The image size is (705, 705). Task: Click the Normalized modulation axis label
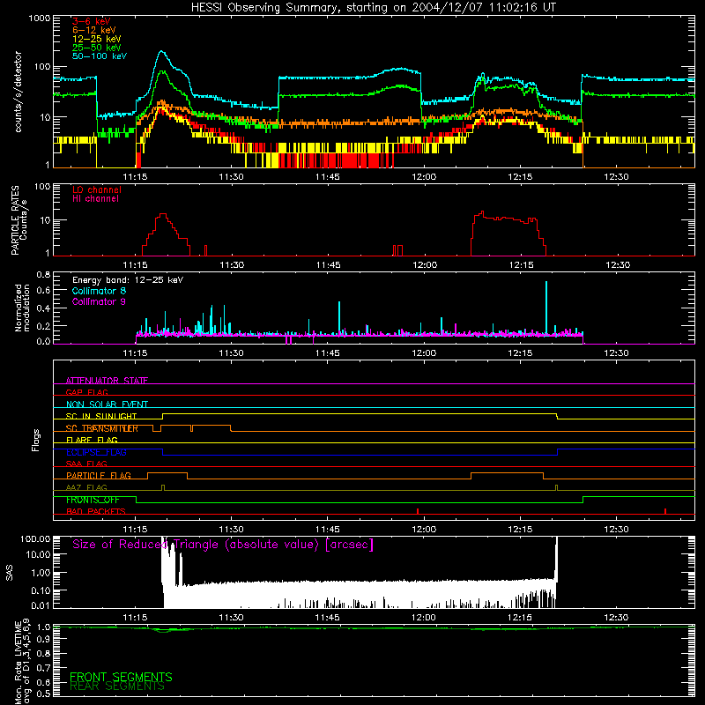(x=22, y=308)
